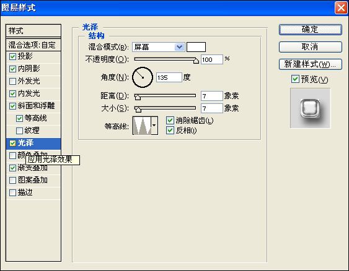This screenshot has width=349, height=271.
Task: Select the 描边 stroke effect entry
Action: click(33, 192)
